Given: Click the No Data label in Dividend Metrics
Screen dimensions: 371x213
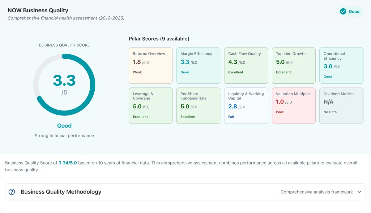Looking at the screenshot, I should tap(330, 112).
